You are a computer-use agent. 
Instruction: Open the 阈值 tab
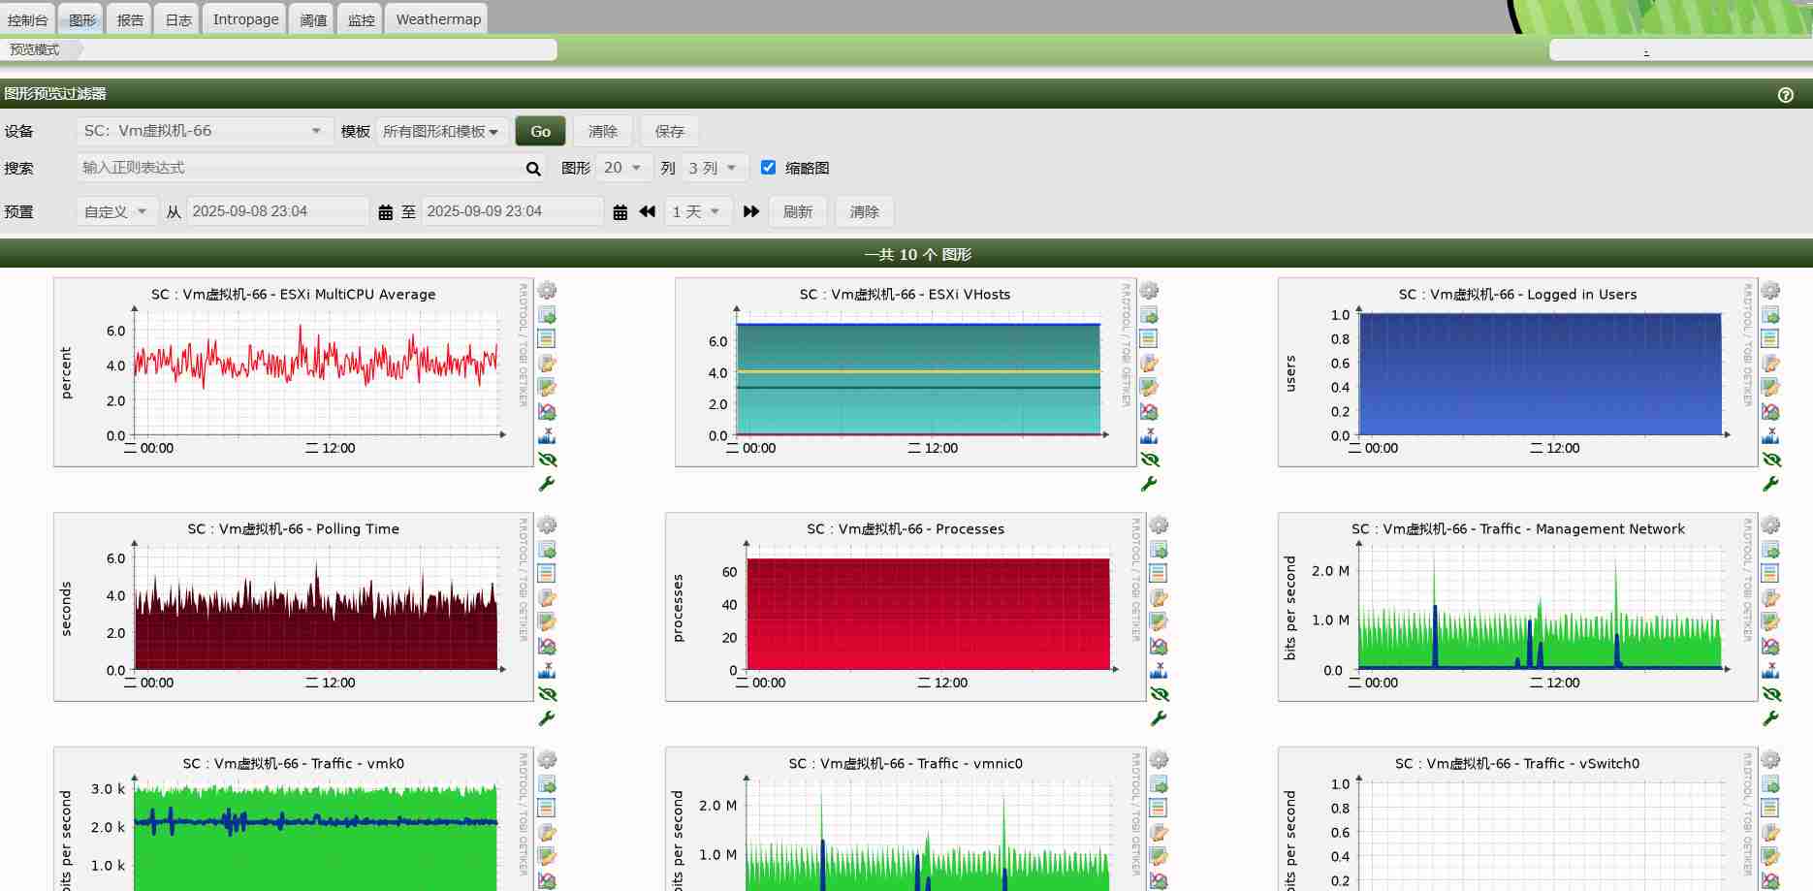313,19
